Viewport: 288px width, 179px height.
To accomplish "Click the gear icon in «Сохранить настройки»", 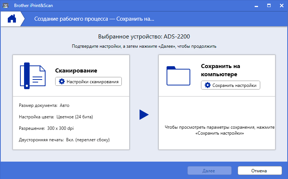I will [x=208, y=85].
